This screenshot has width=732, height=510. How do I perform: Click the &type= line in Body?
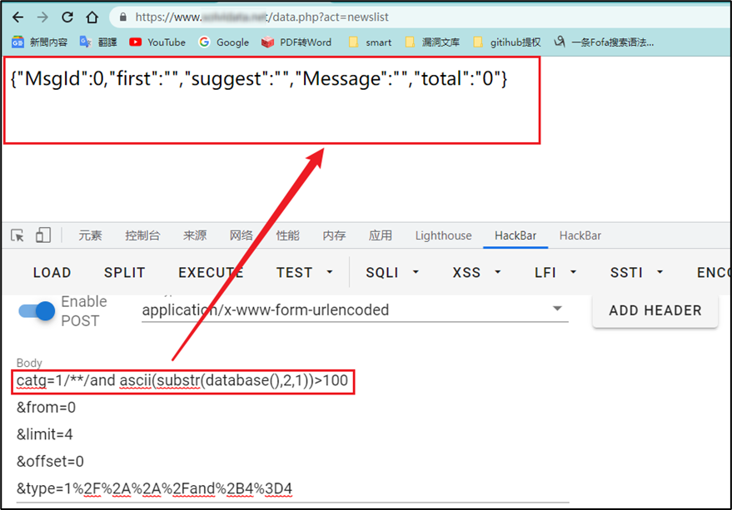pyautogui.click(x=155, y=489)
